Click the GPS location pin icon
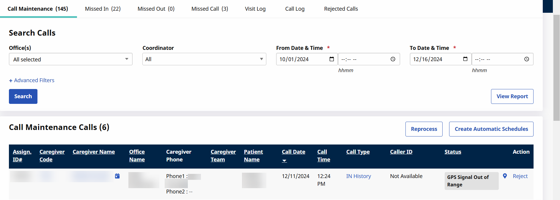560x200 pixels. [x=505, y=176]
